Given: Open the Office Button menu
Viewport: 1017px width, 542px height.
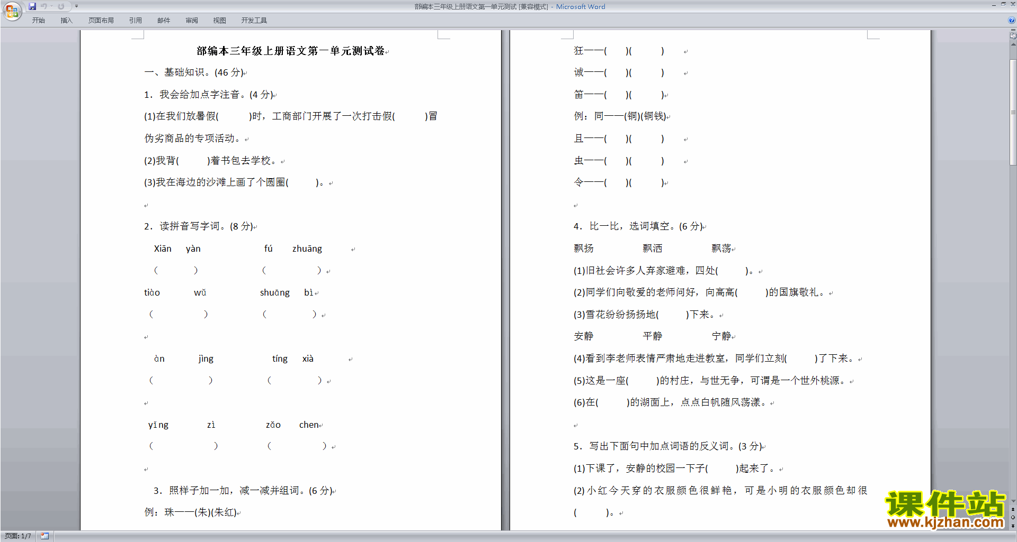Looking at the screenshot, I should pos(12,11).
